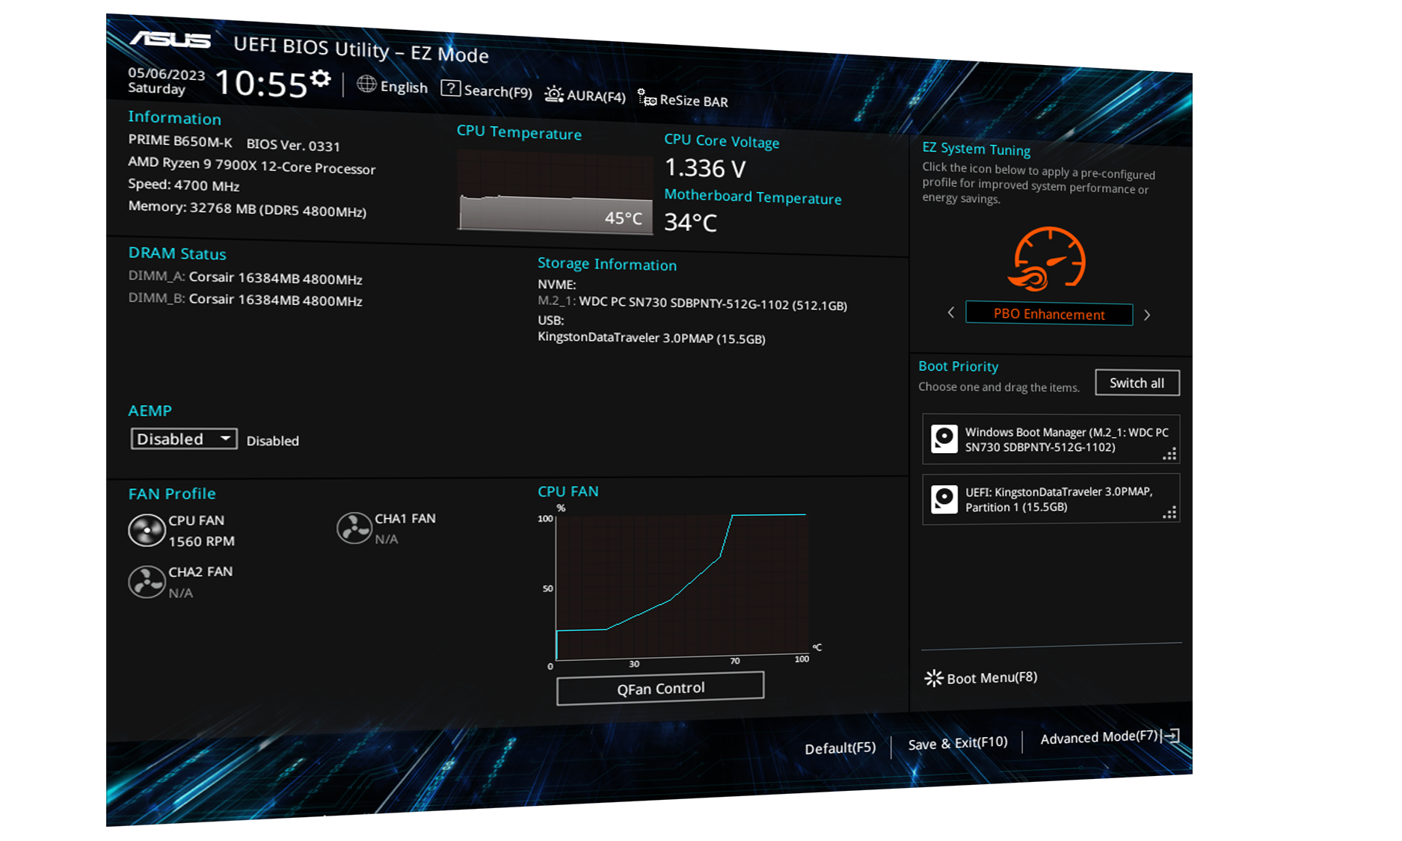Click the date 05/06/2023
The width and height of the screenshot is (1402, 841).
point(166,73)
